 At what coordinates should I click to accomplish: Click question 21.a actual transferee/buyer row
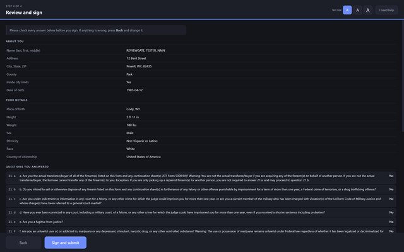click(x=201, y=178)
